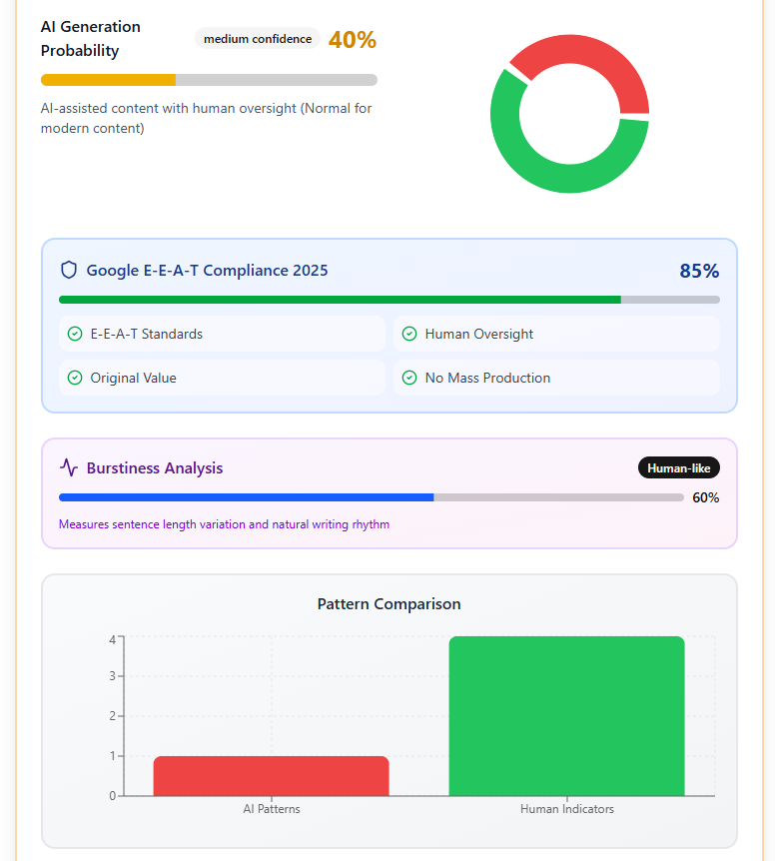Click the shield icon beside Google E-E-A-T Compliance
The width and height of the screenshot is (775, 861).
tap(69, 270)
